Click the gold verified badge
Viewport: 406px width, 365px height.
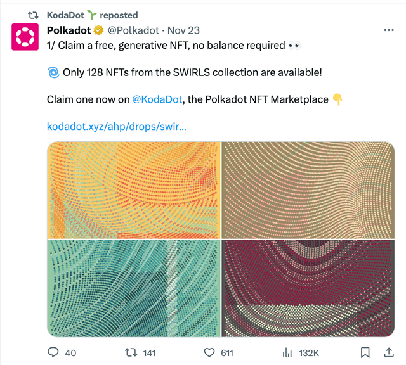[99, 30]
